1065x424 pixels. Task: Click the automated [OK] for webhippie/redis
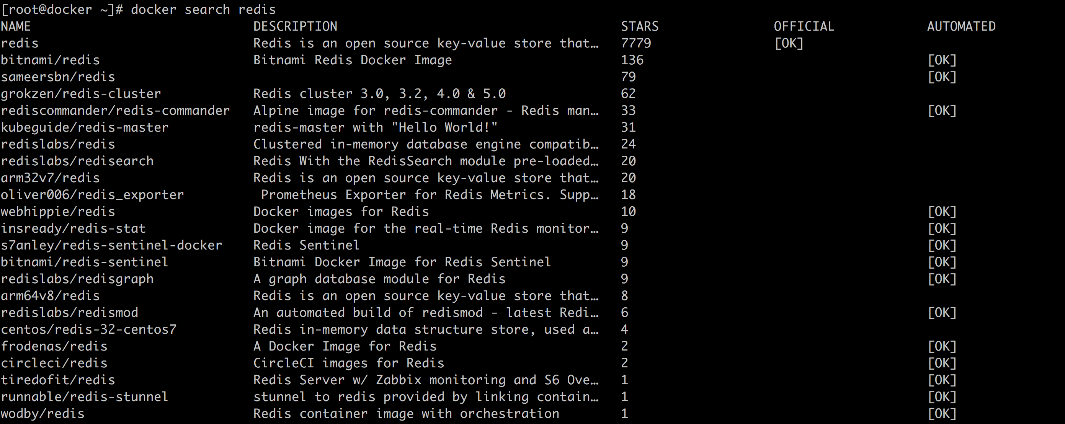coord(942,212)
